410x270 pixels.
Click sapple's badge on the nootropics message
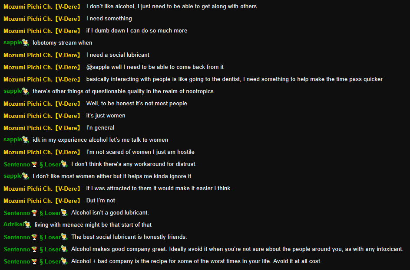pos(26,91)
